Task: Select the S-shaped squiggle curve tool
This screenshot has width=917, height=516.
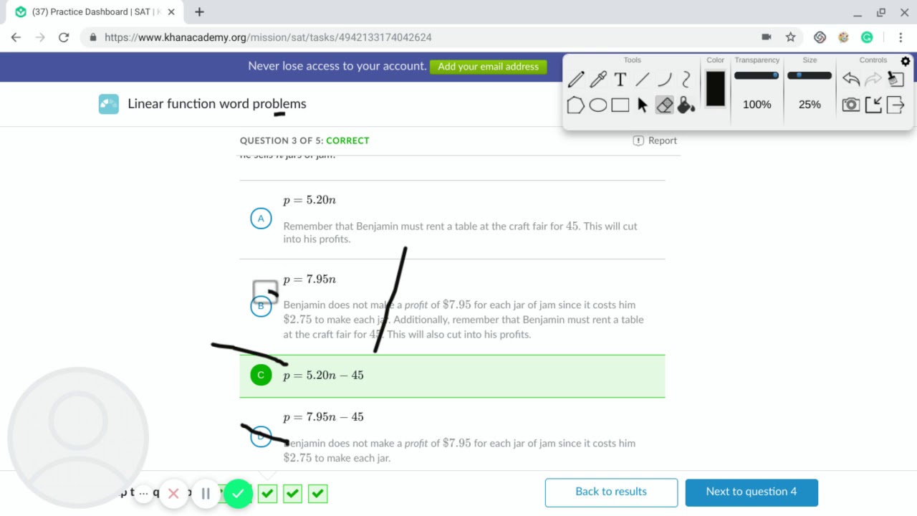Action: click(x=686, y=79)
